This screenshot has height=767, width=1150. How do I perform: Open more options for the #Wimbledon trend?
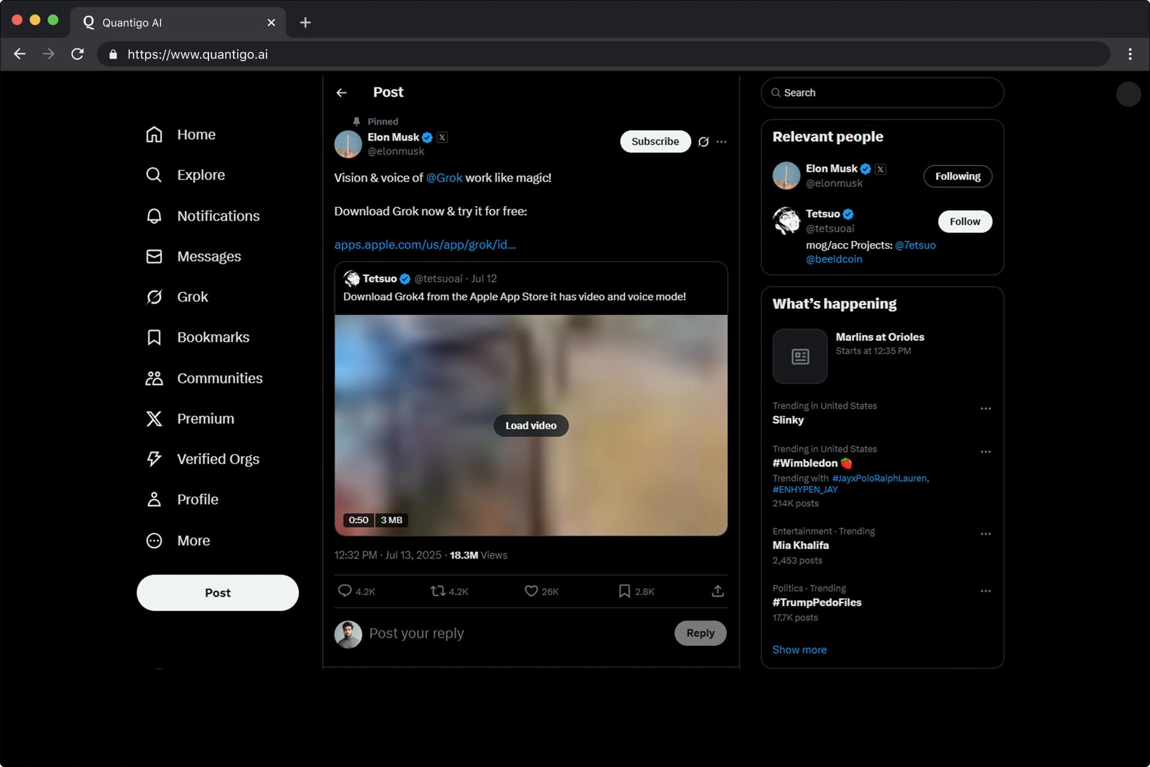coord(985,452)
